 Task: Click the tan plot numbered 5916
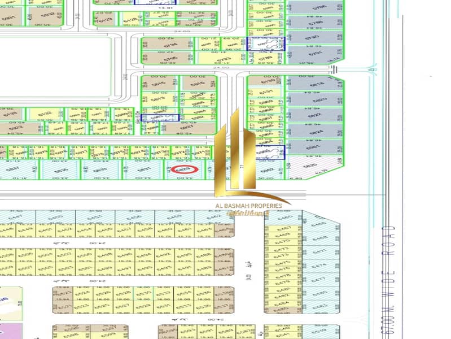[198, 84]
